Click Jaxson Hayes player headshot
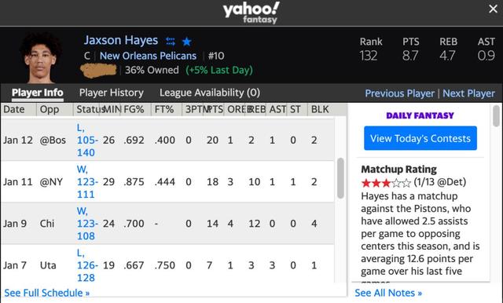503x303 pixels. click(40, 57)
